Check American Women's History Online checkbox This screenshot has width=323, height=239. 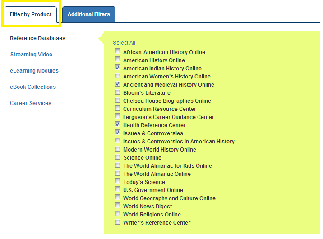pyautogui.click(x=117, y=76)
